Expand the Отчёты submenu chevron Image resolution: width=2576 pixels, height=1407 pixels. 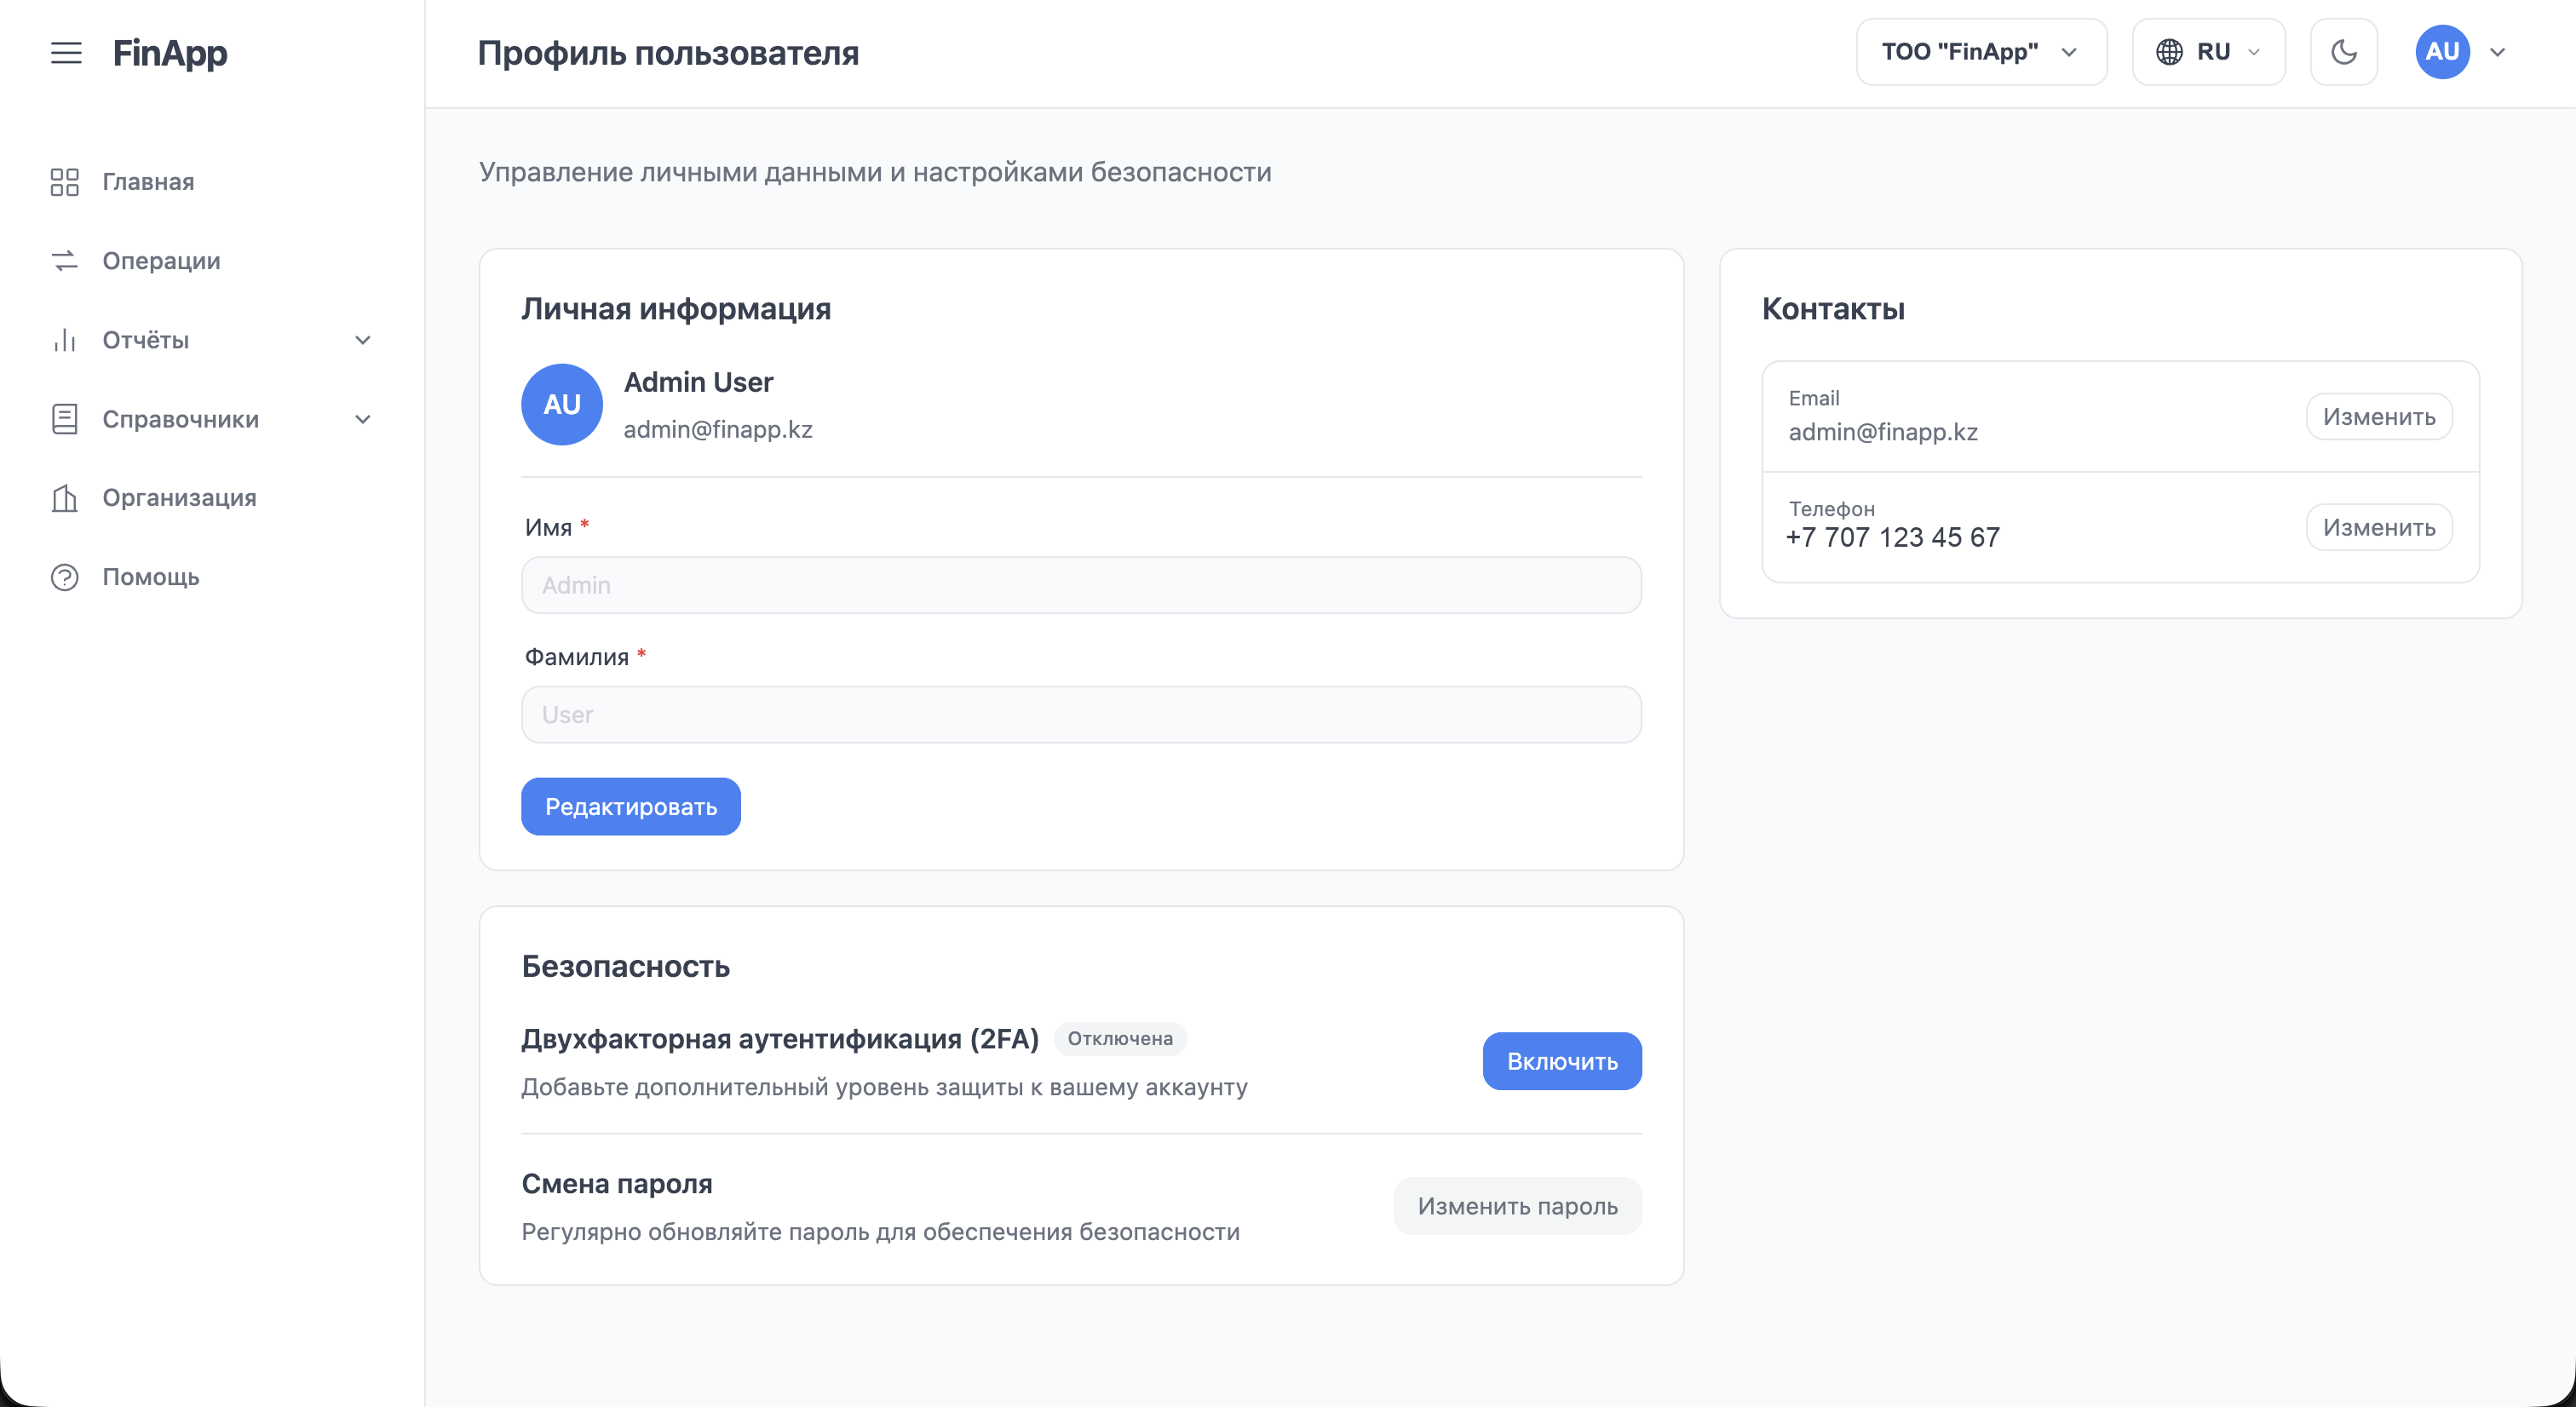pyautogui.click(x=363, y=340)
